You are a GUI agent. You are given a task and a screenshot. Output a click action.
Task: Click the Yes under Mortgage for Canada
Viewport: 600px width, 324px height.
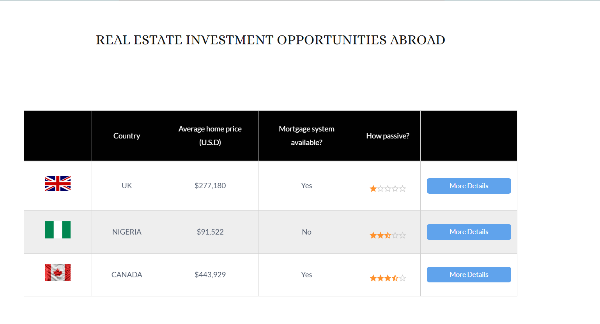tap(306, 274)
